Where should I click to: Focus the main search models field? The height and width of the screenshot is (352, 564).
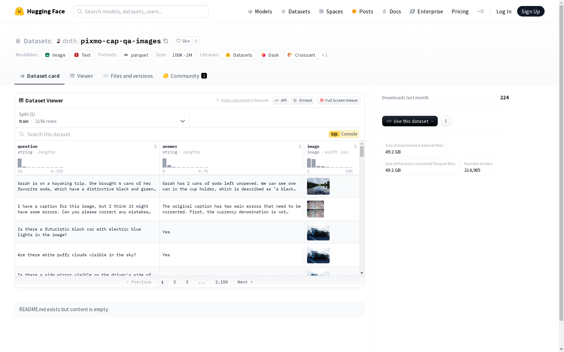[141, 11]
